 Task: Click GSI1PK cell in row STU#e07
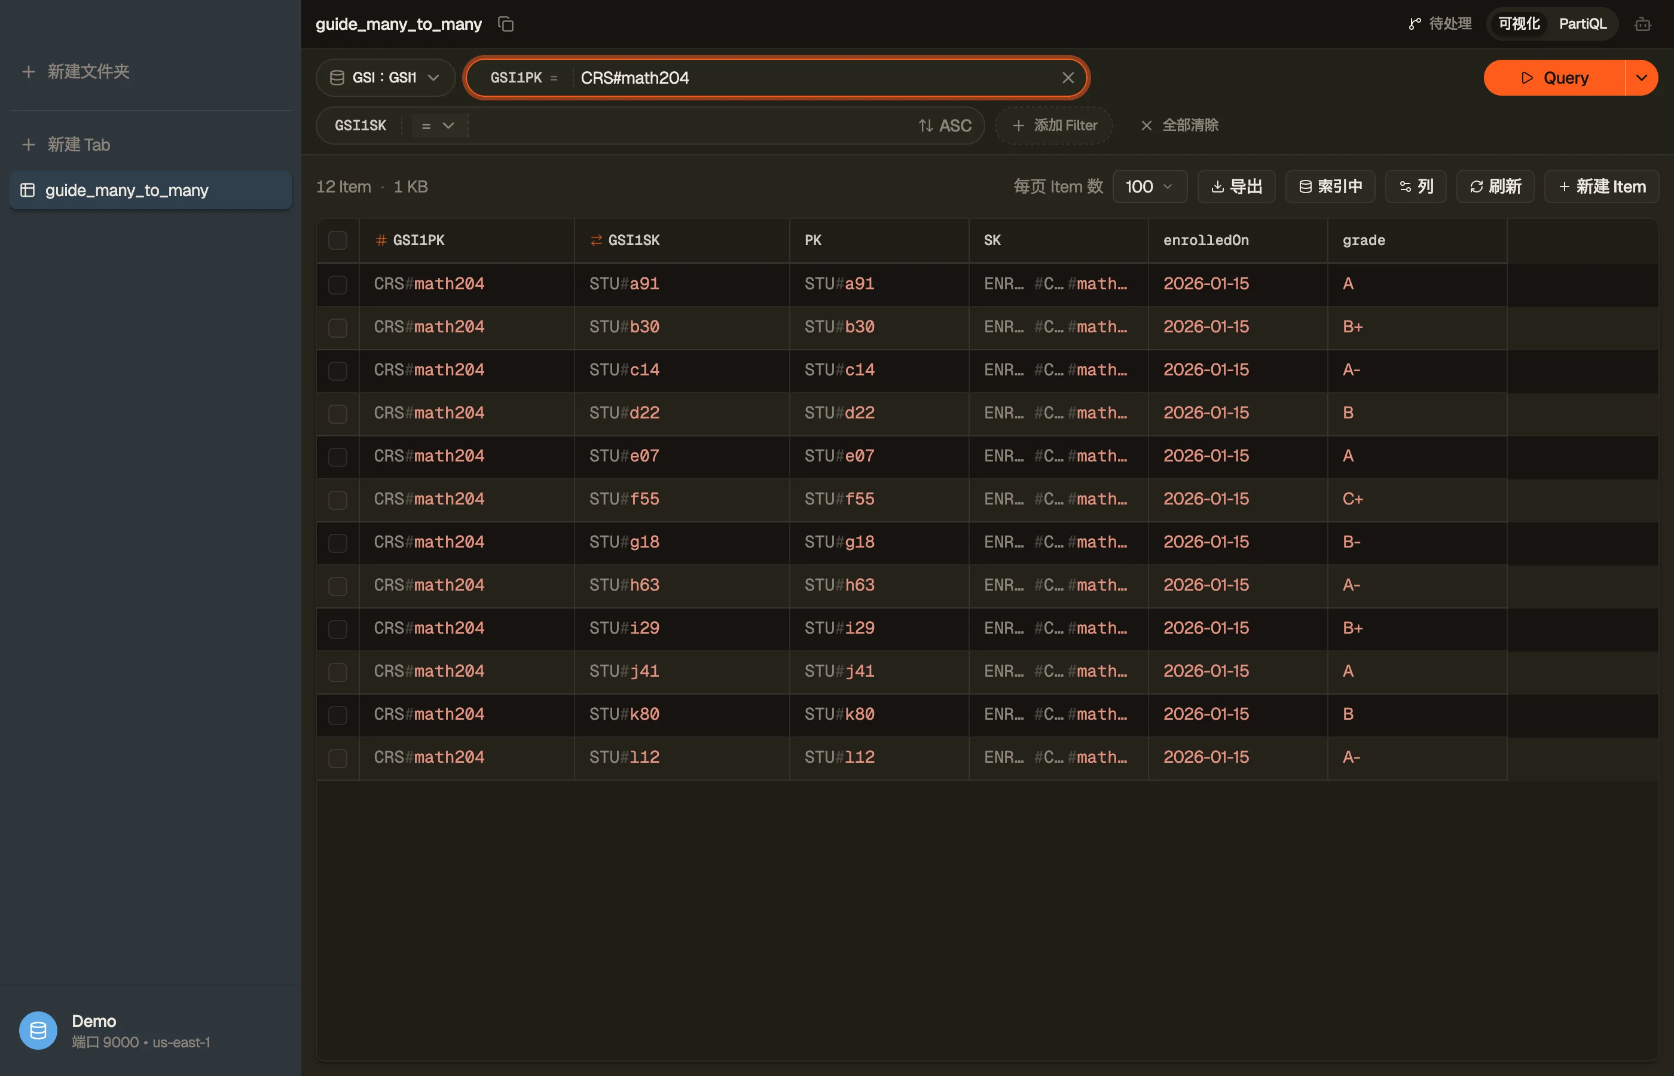467,456
